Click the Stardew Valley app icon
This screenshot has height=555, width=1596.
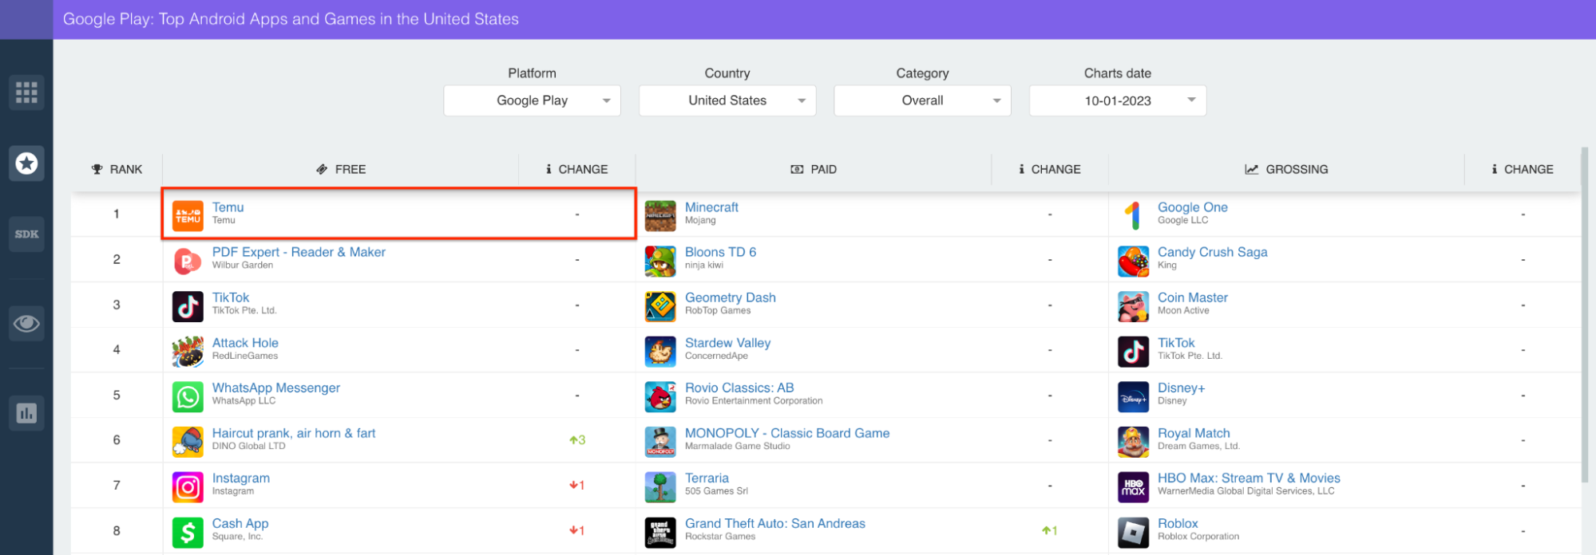[x=660, y=351]
